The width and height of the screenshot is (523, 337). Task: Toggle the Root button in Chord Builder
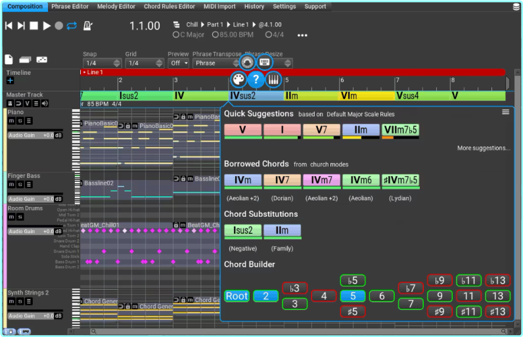[x=237, y=296]
